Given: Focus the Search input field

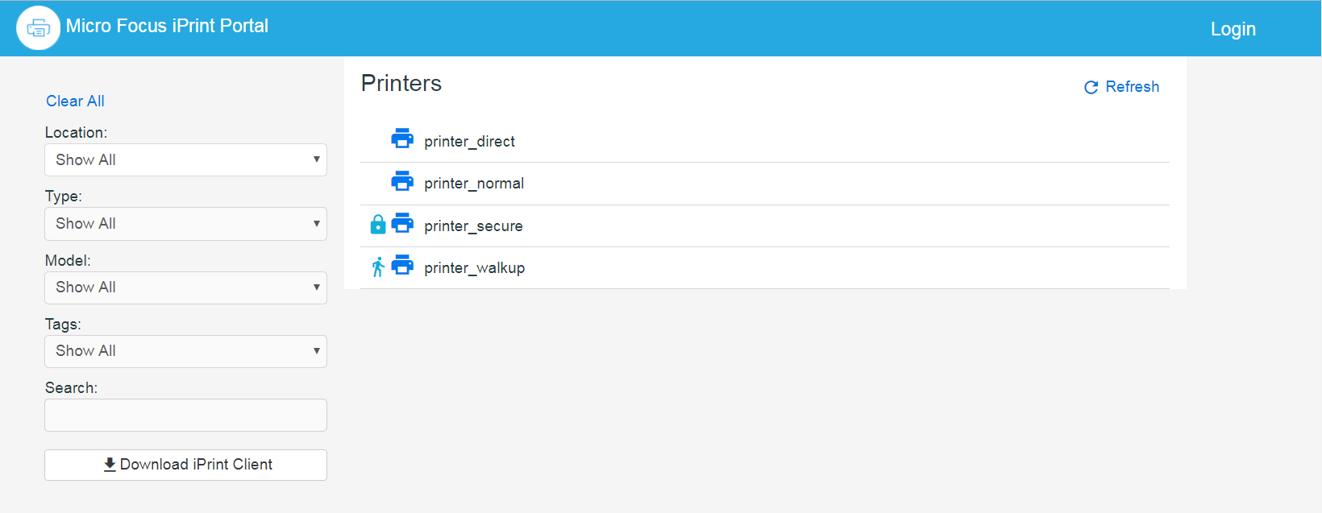Looking at the screenshot, I should (185, 416).
